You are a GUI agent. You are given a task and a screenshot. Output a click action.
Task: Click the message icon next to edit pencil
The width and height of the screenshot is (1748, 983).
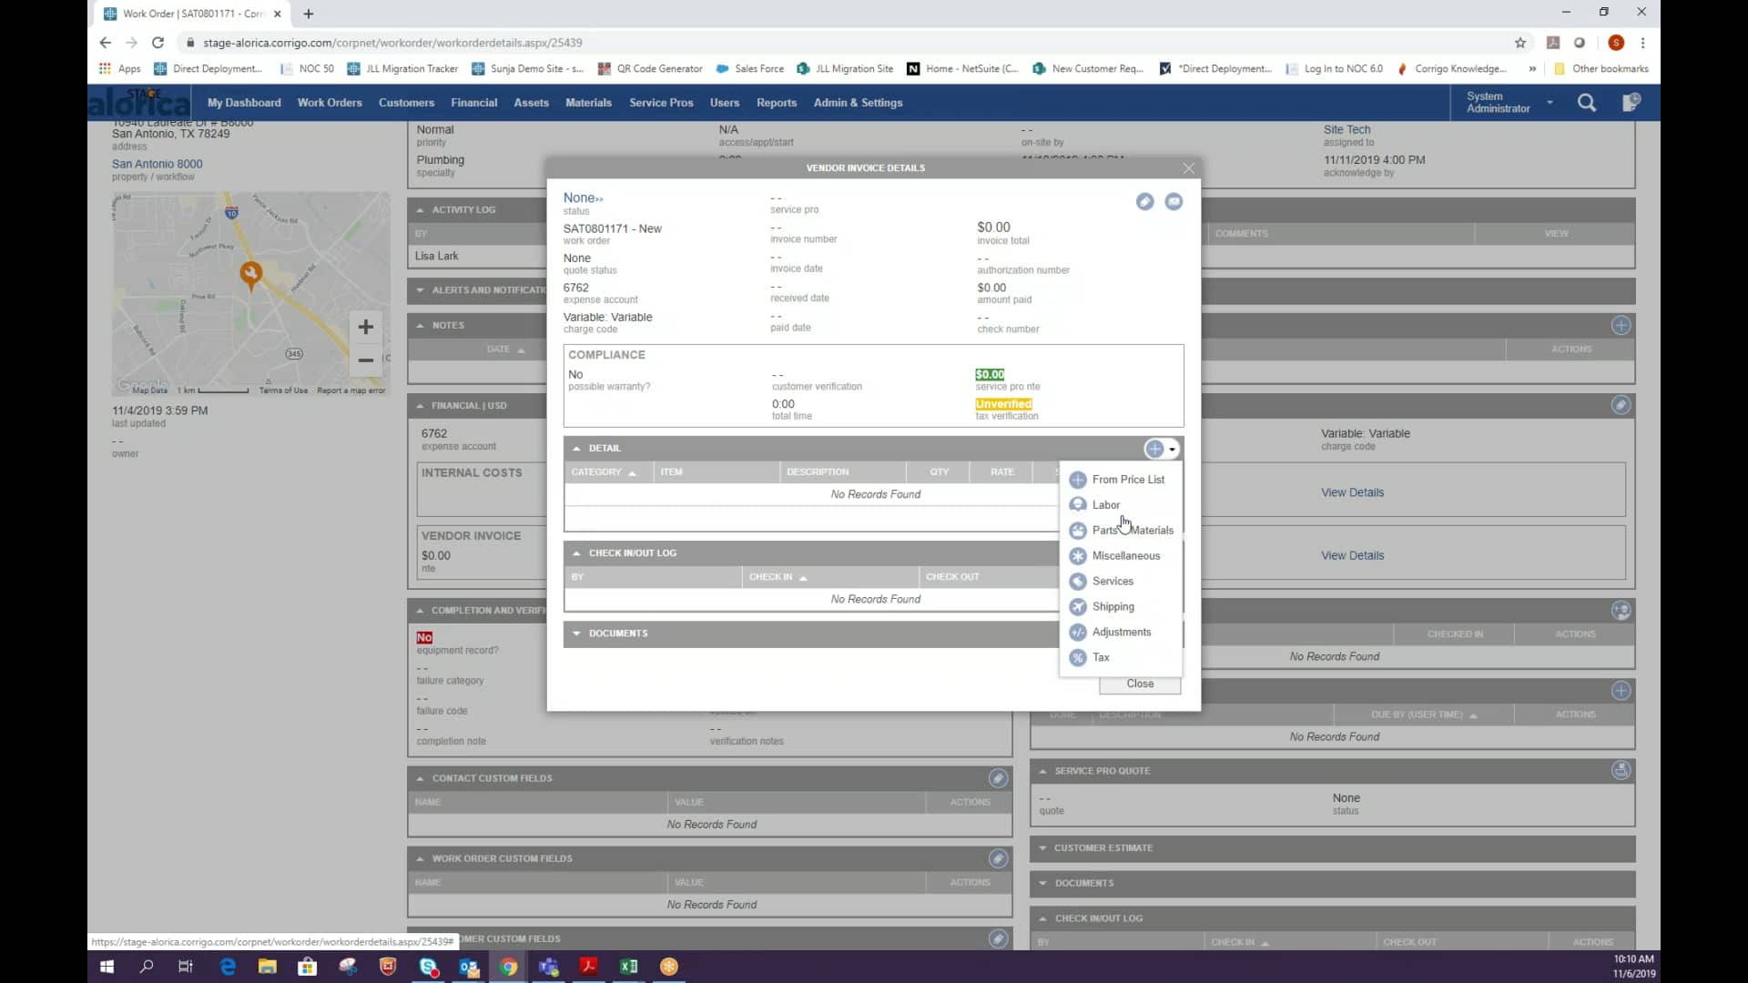tap(1174, 202)
